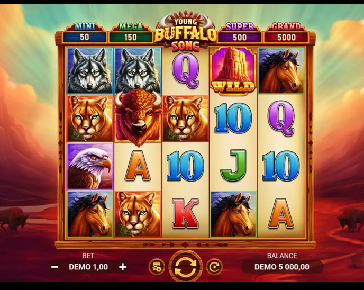Select the GRAND 5000 jackpot panel
The image size is (364, 290).
click(286, 33)
